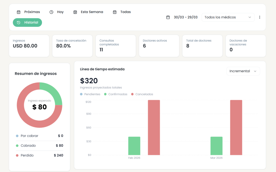Click the calendar icon beside date range
The height and width of the screenshot is (172, 276).
click(x=168, y=17)
